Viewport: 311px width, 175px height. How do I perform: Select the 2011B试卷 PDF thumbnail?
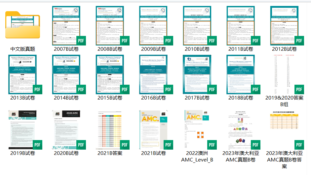[x=243, y=26]
